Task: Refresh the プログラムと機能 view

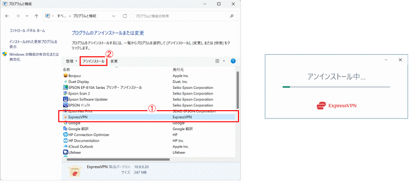Action: (x=125, y=16)
